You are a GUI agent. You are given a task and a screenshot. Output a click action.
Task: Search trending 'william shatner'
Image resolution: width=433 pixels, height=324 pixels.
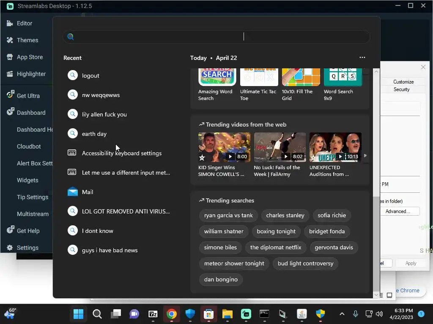tap(224, 232)
